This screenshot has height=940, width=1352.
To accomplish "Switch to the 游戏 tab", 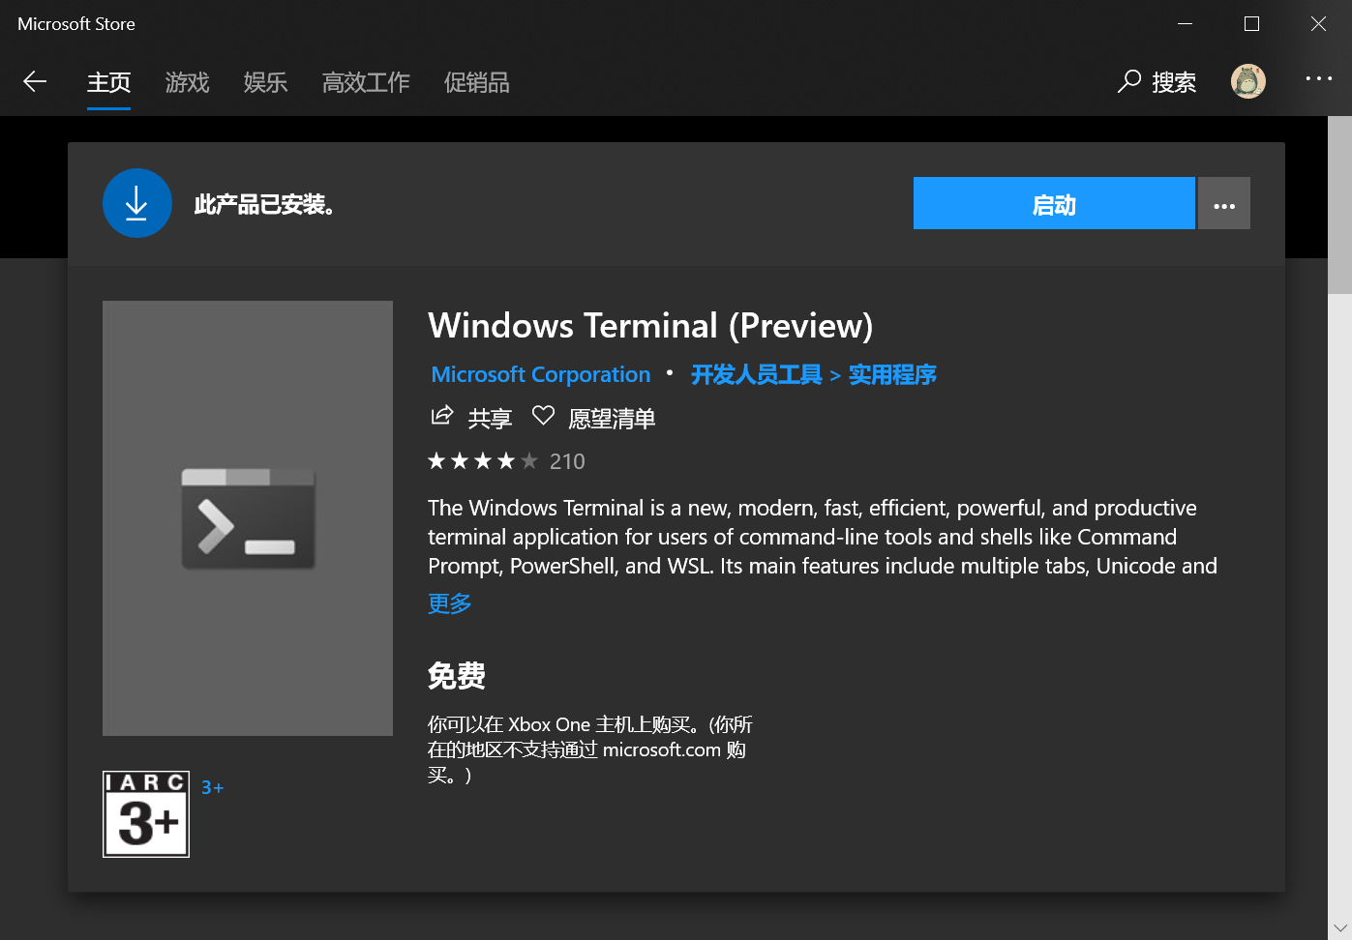I will (187, 83).
